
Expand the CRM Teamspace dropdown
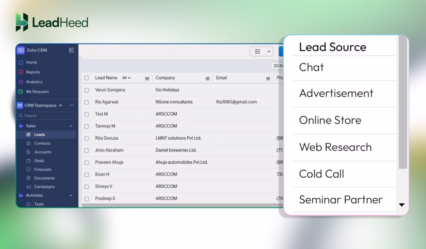pos(61,105)
